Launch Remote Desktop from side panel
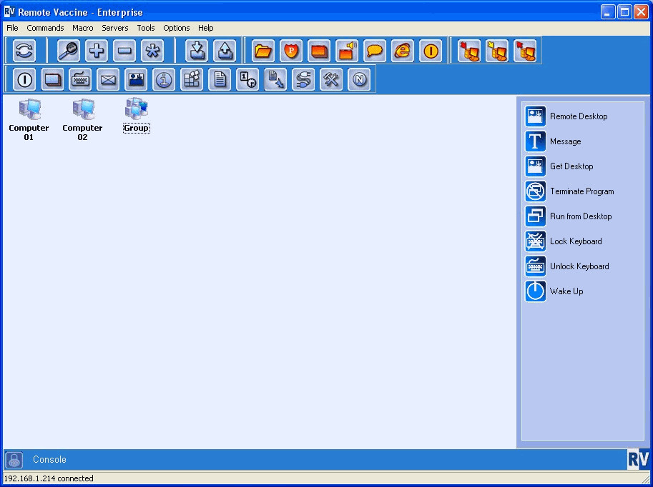 [x=566, y=116]
